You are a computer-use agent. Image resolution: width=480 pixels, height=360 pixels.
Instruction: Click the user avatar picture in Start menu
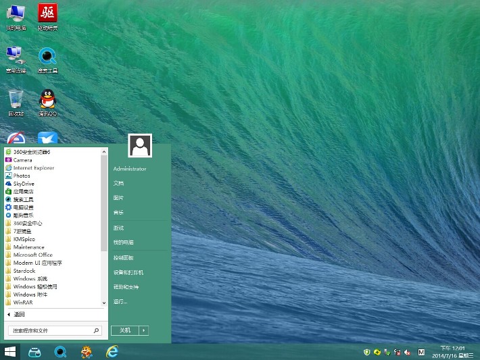[140, 145]
